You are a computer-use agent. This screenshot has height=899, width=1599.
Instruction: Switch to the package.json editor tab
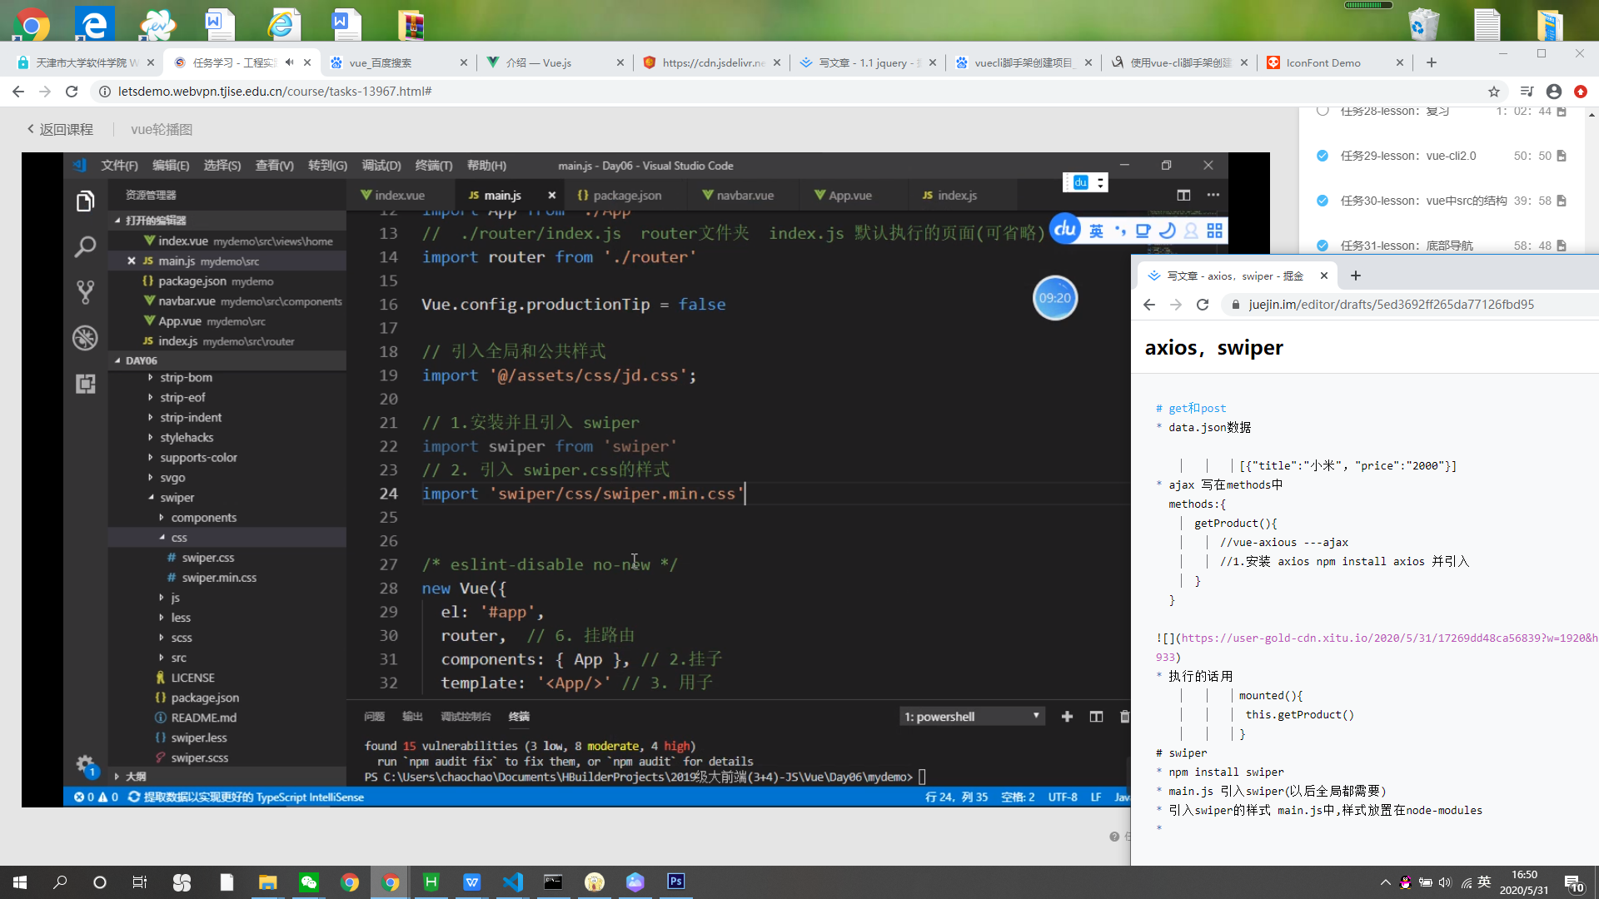coord(626,196)
